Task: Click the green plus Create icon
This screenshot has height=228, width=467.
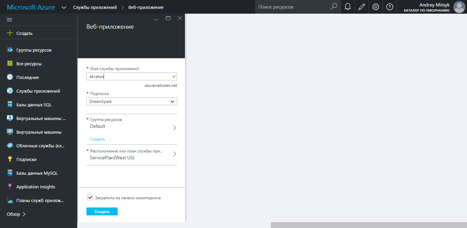Action: point(10,33)
